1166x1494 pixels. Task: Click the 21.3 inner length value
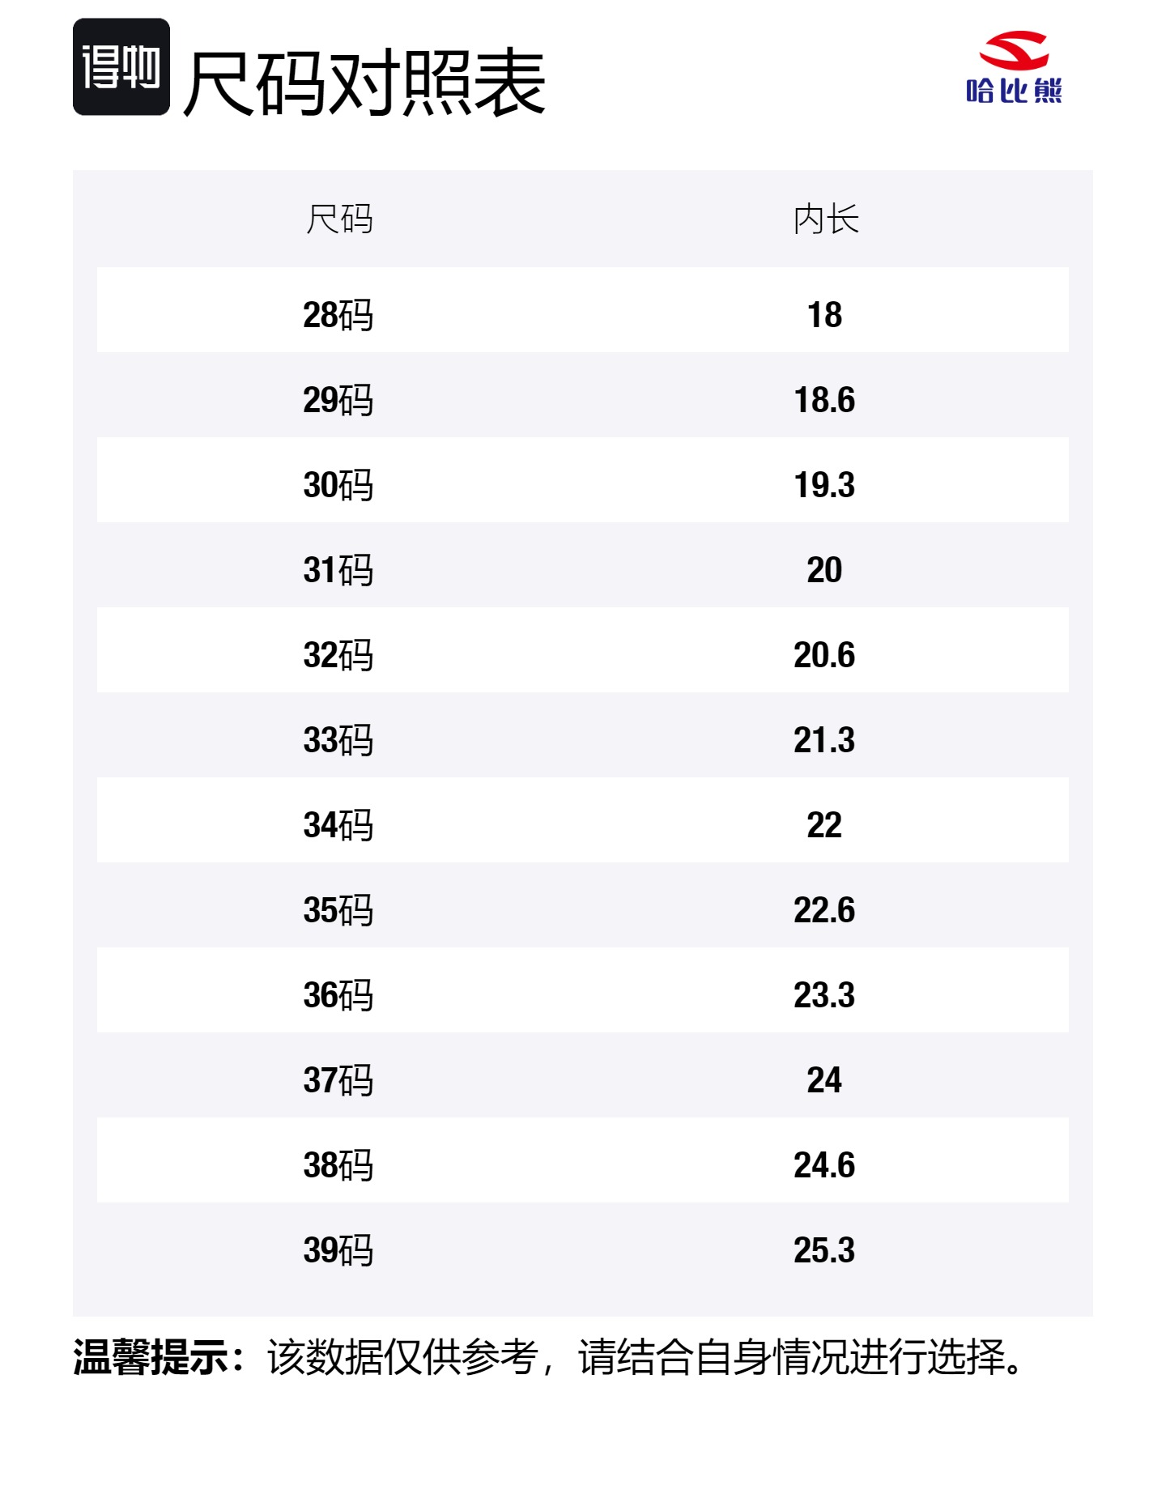click(824, 740)
